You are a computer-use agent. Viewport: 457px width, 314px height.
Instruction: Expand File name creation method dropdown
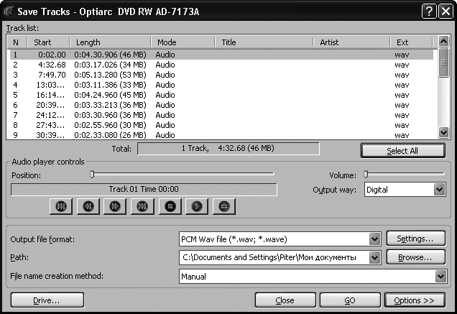click(440, 276)
